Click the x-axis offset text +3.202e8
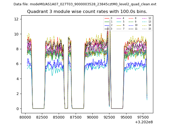Image resolution: width=170 pixels, height=127 pixels. [x=144, y=122]
